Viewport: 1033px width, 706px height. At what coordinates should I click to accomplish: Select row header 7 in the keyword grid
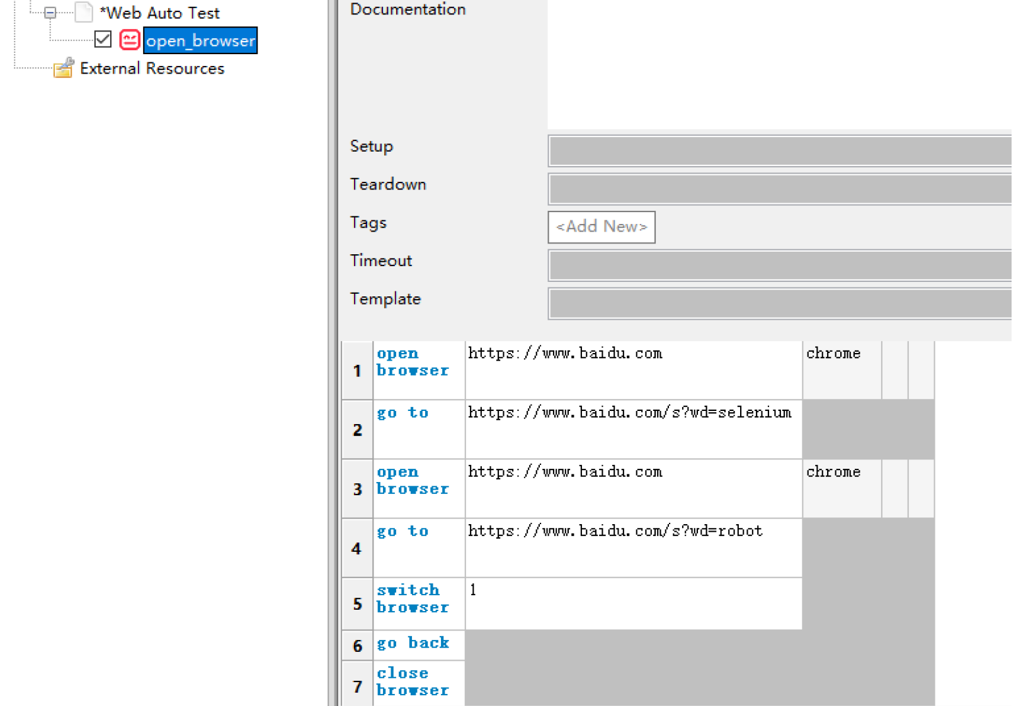click(357, 685)
